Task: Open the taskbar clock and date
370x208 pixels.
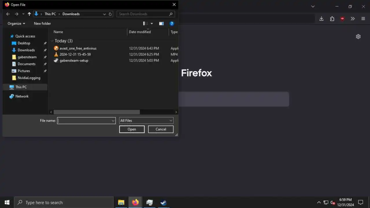Action: coord(345,202)
